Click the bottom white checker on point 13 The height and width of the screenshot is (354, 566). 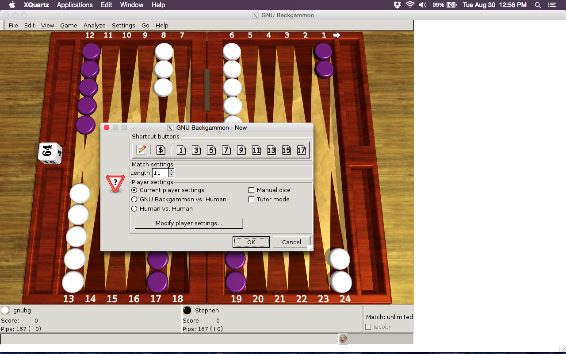pos(73,282)
